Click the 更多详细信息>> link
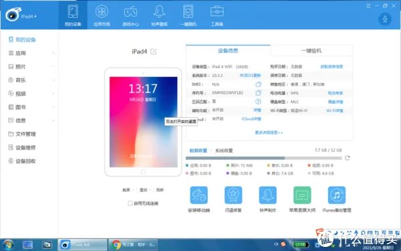 269,133
